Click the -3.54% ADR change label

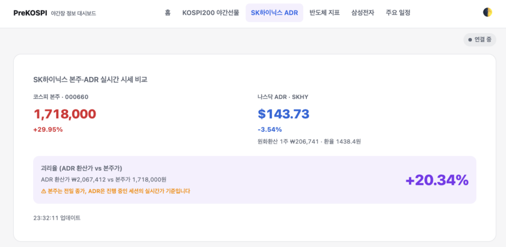tap(270, 130)
